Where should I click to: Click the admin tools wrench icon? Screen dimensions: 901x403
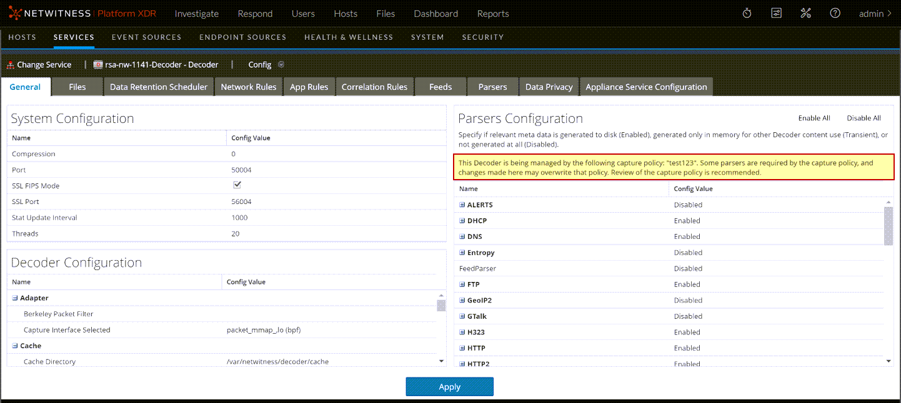(x=805, y=13)
